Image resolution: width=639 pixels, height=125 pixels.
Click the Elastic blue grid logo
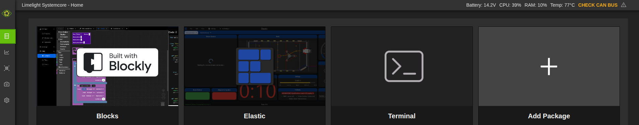click(255, 66)
